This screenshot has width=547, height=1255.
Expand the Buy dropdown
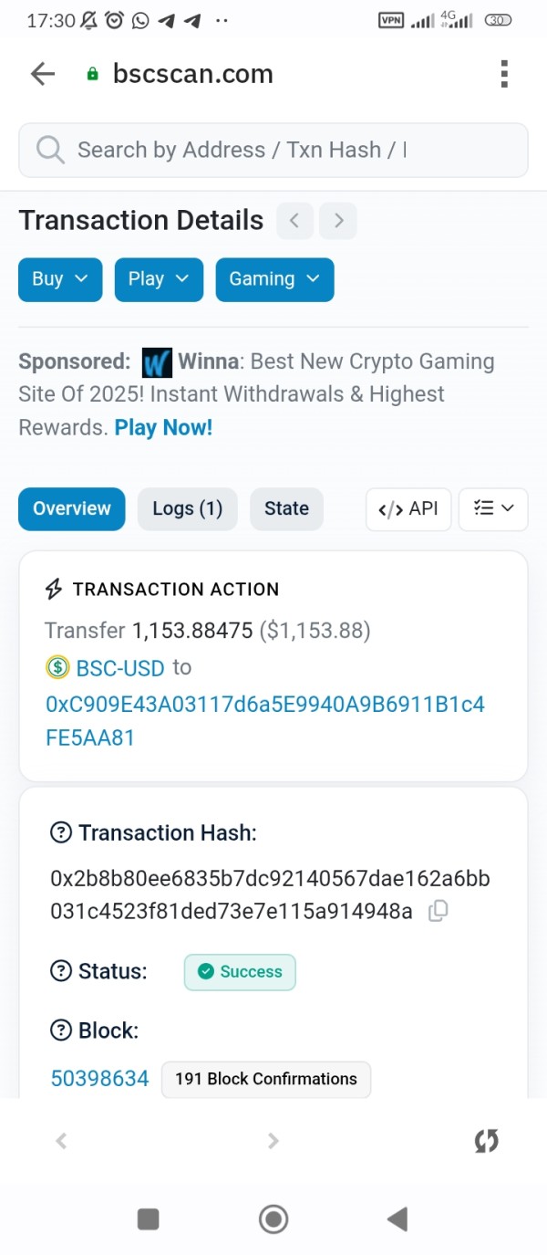click(60, 279)
